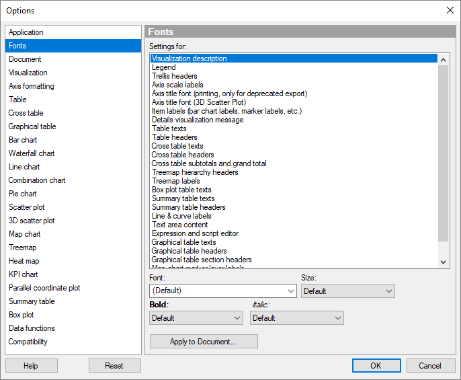Click the Apply to Document button
This screenshot has height=380, width=461.
click(x=203, y=342)
